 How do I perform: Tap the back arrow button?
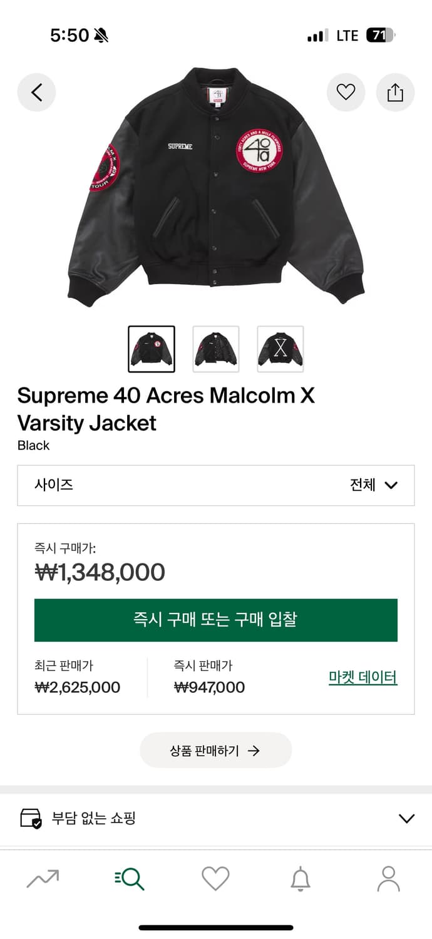point(36,93)
